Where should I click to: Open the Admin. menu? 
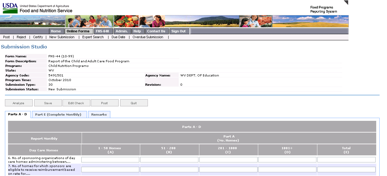point(122,31)
